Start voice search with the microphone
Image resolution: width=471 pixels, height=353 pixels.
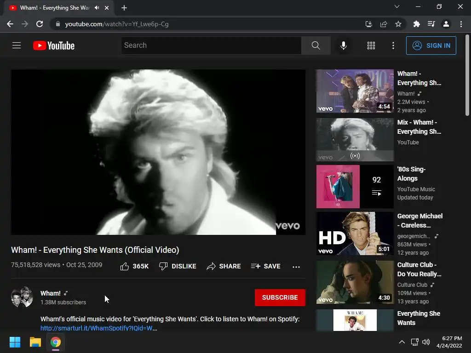[343, 46]
